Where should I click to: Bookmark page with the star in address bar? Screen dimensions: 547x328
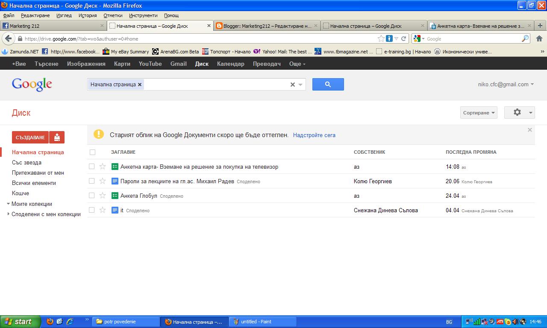coord(381,38)
